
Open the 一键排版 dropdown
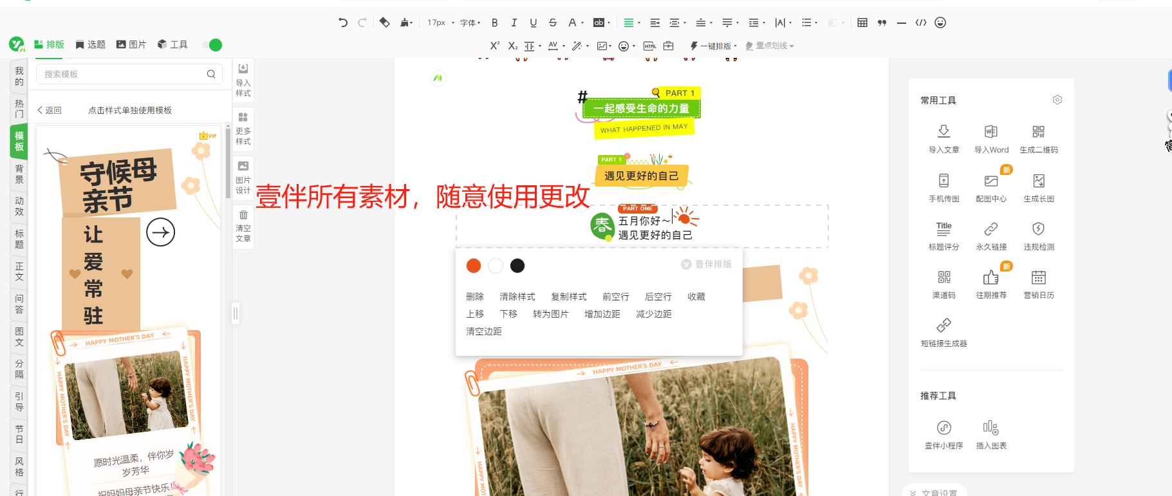click(713, 46)
